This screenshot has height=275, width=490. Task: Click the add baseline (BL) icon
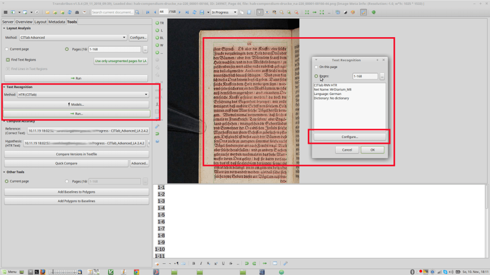tap(157, 38)
